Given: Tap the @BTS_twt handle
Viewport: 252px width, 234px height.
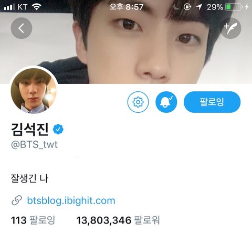Looking at the screenshot, I should pos(34,145).
